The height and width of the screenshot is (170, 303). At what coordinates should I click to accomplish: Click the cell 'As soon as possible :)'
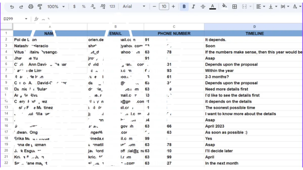click(x=254, y=132)
